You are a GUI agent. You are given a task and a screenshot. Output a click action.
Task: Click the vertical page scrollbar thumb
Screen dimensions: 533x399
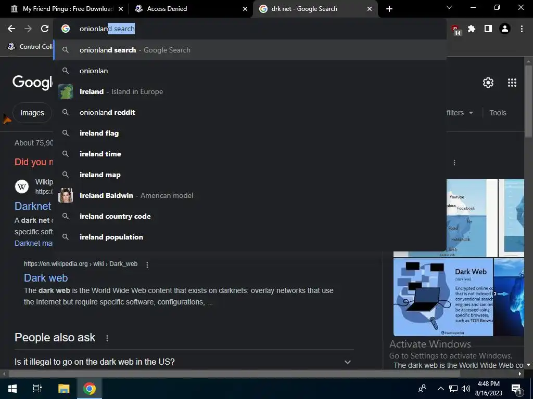528,101
